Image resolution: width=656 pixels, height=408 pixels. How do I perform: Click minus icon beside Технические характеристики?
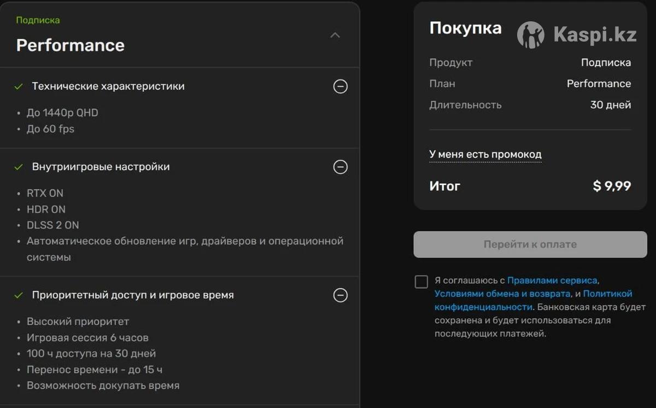click(x=340, y=86)
